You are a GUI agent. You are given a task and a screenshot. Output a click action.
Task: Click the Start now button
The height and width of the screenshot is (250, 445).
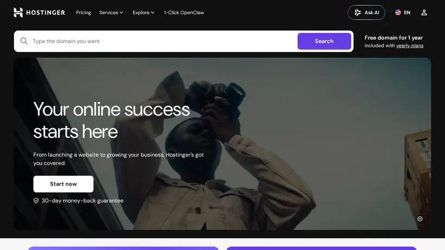pyautogui.click(x=63, y=184)
